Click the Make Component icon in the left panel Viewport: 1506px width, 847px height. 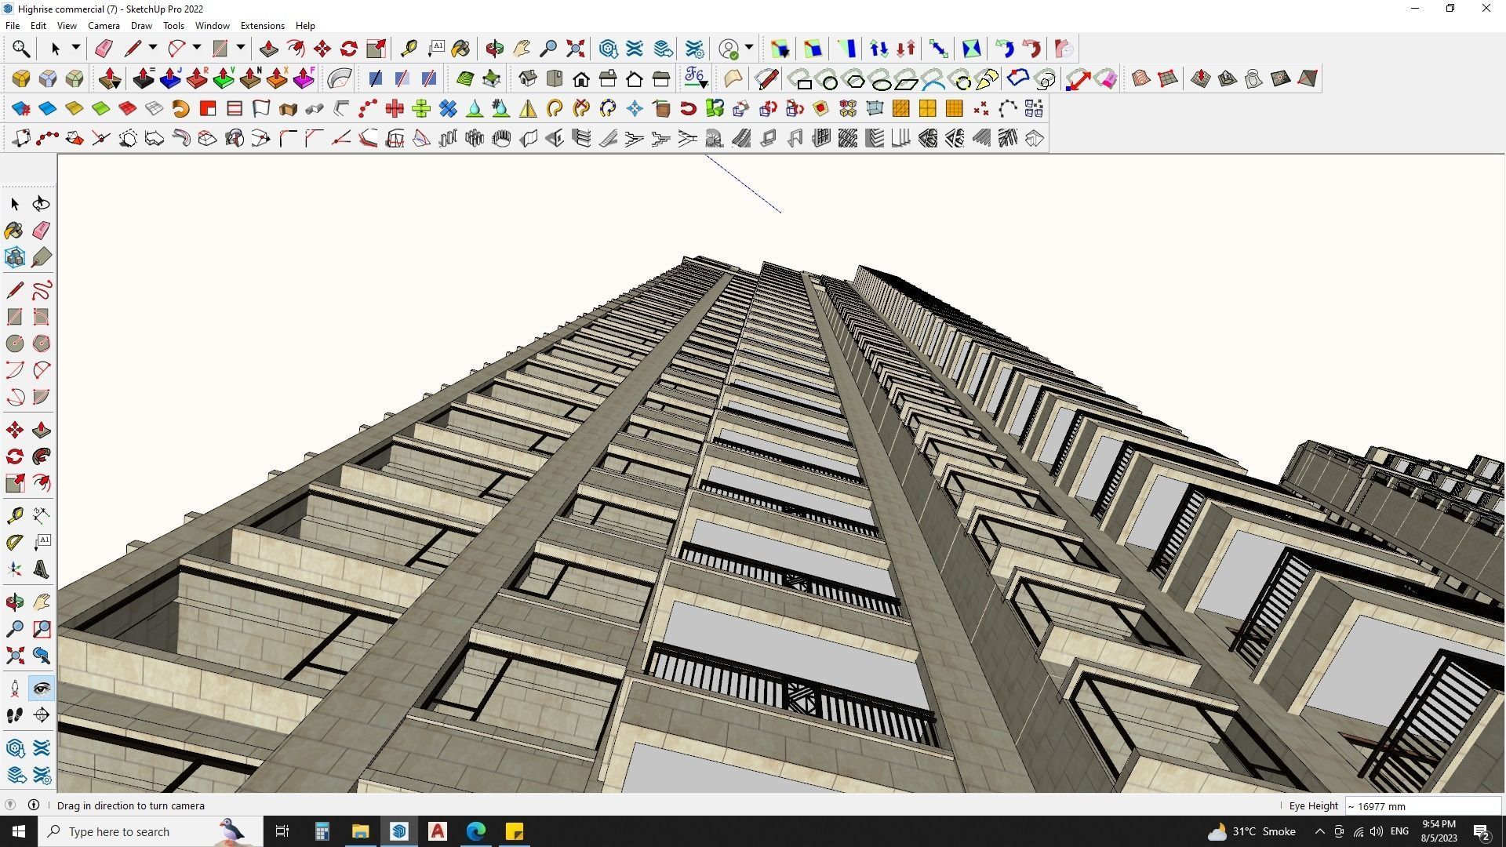15,257
